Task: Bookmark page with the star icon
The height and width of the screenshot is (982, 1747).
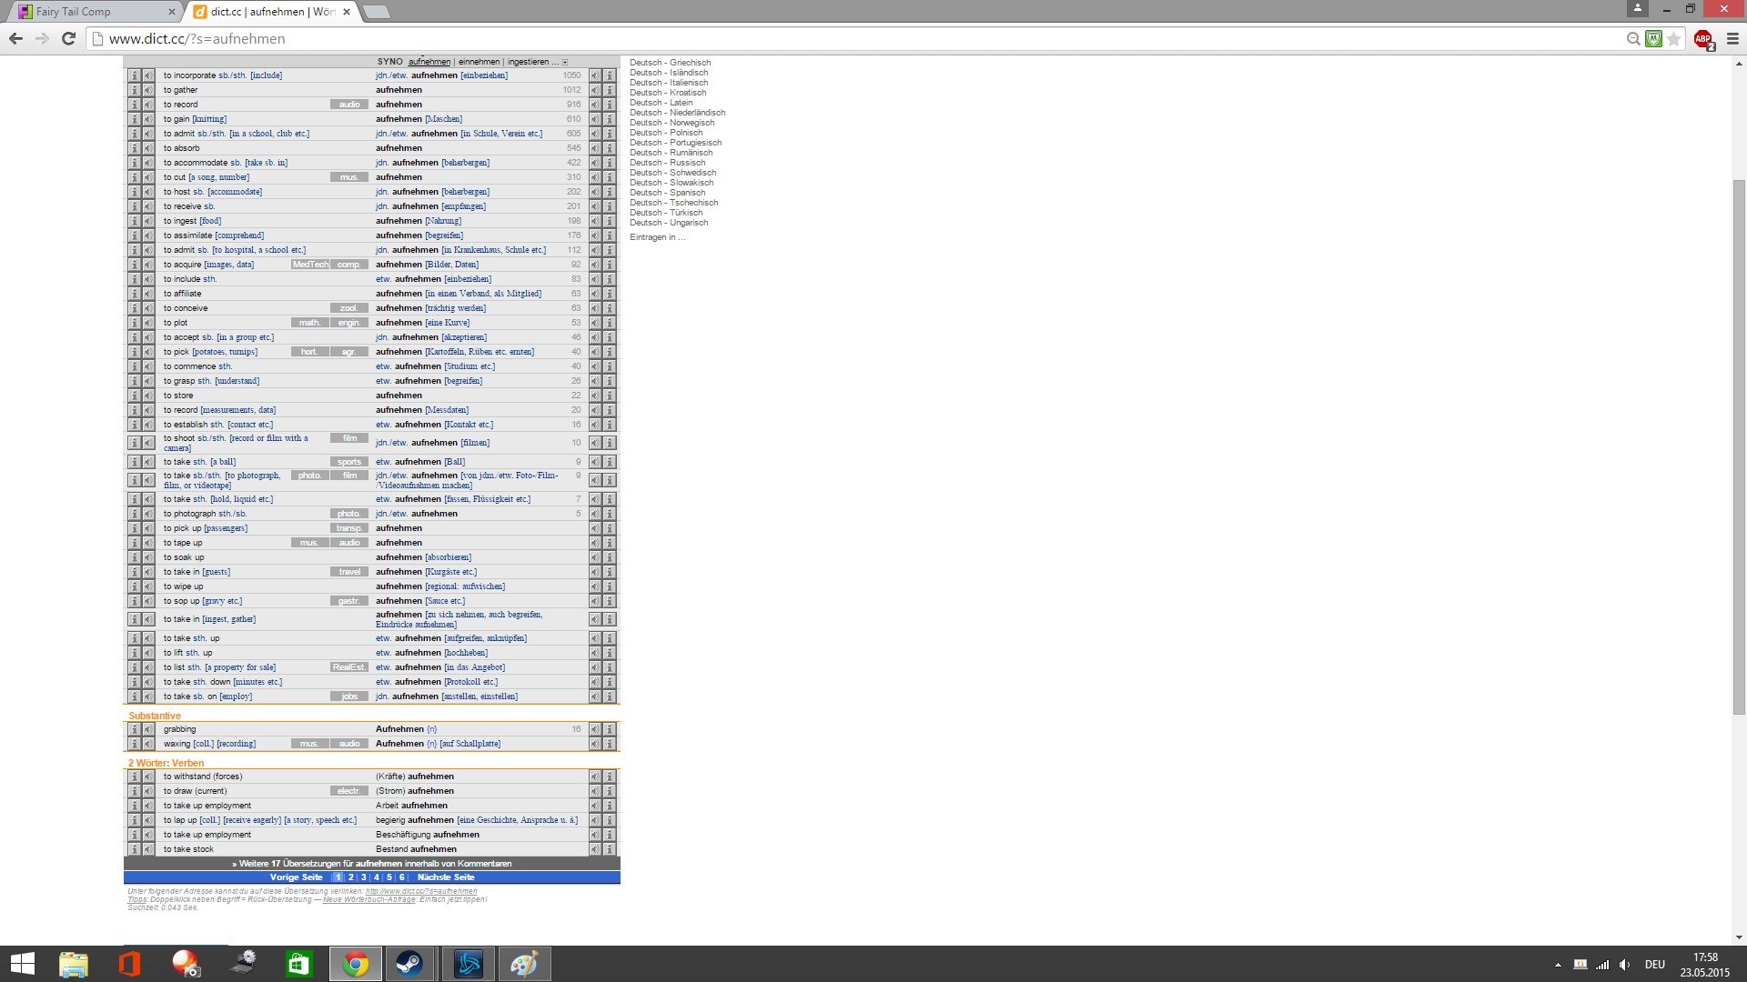Action: (x=1674, y=39)
